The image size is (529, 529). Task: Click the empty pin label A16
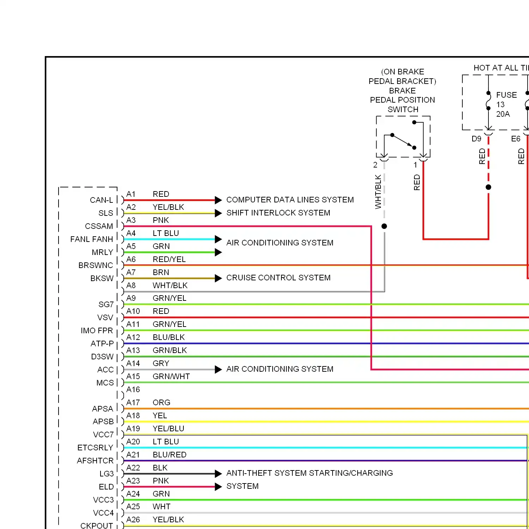(133, 390)
